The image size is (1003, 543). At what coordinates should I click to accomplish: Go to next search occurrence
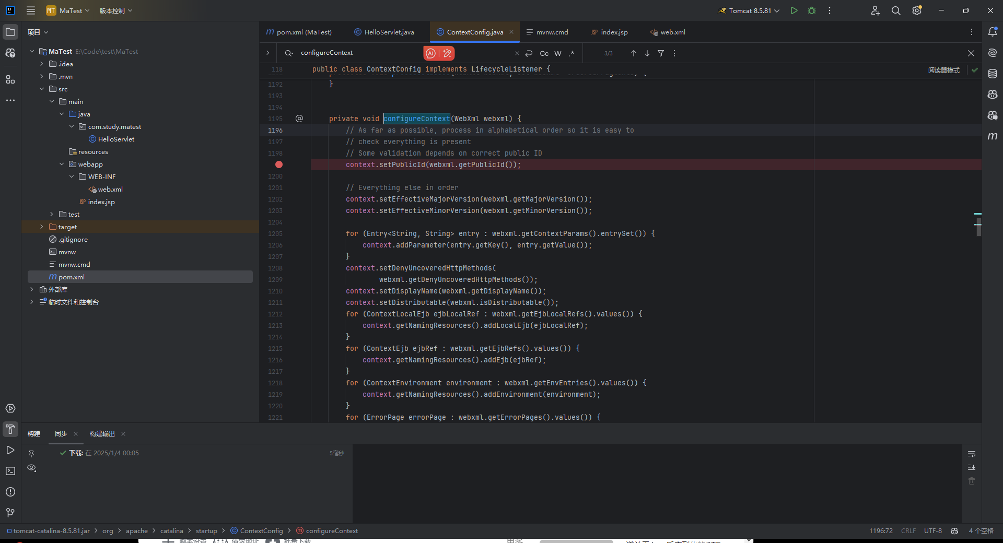pos(647,53)
